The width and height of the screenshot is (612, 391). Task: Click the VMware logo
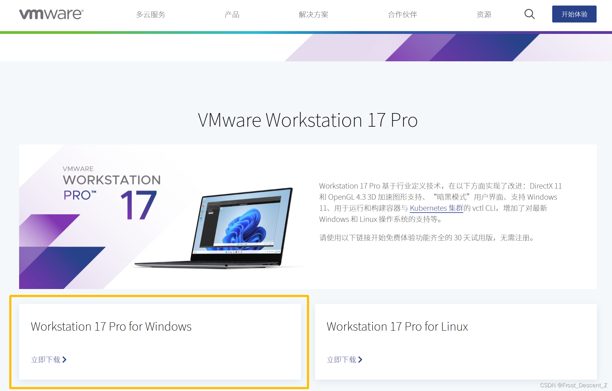[x=51, y=14]
